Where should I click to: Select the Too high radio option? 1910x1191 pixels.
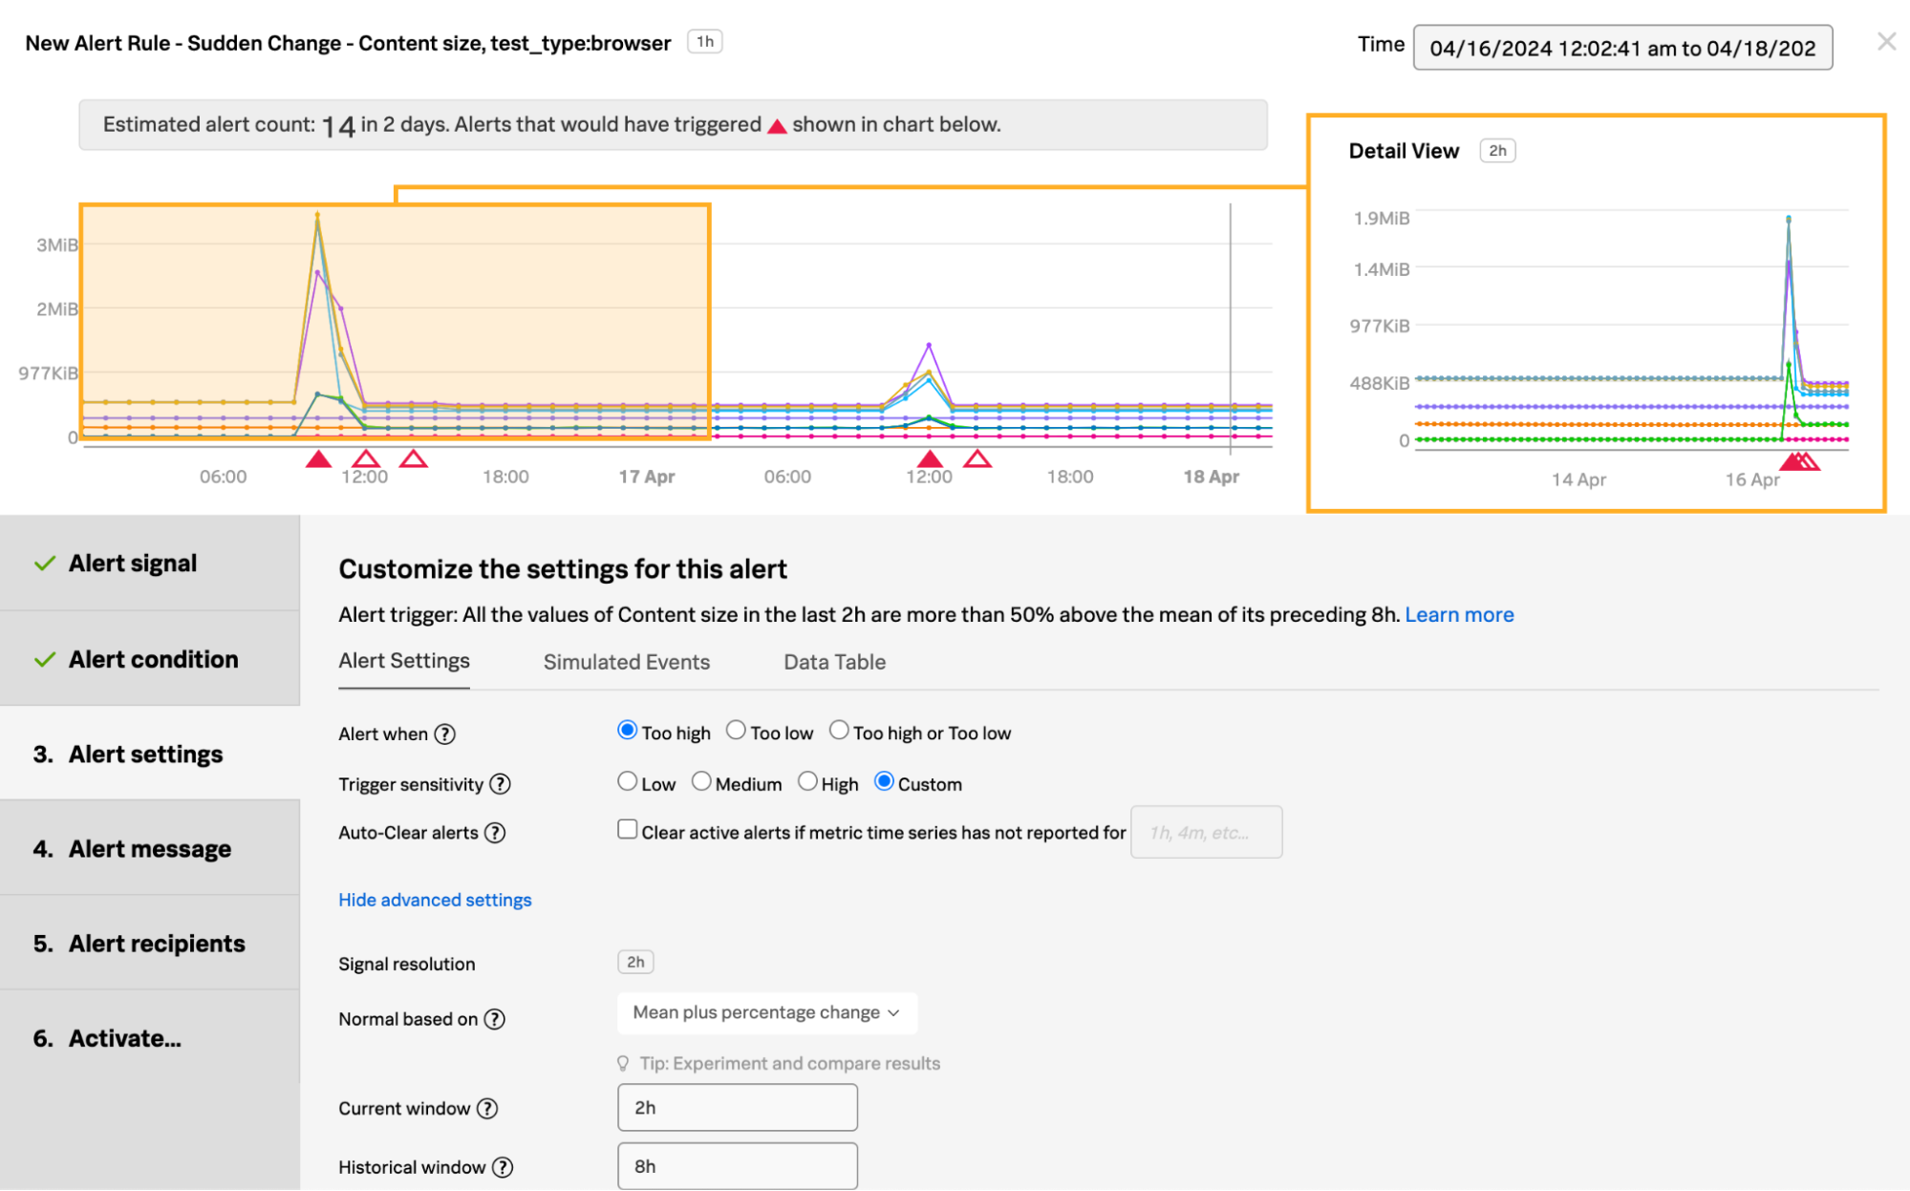click(x=627, y=731)
